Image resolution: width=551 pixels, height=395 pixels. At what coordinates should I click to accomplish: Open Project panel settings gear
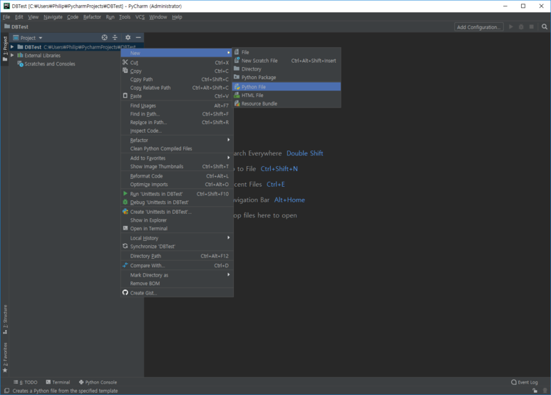(x=128, y=38)
